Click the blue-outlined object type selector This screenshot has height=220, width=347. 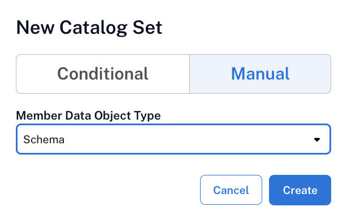click(173, 139)
